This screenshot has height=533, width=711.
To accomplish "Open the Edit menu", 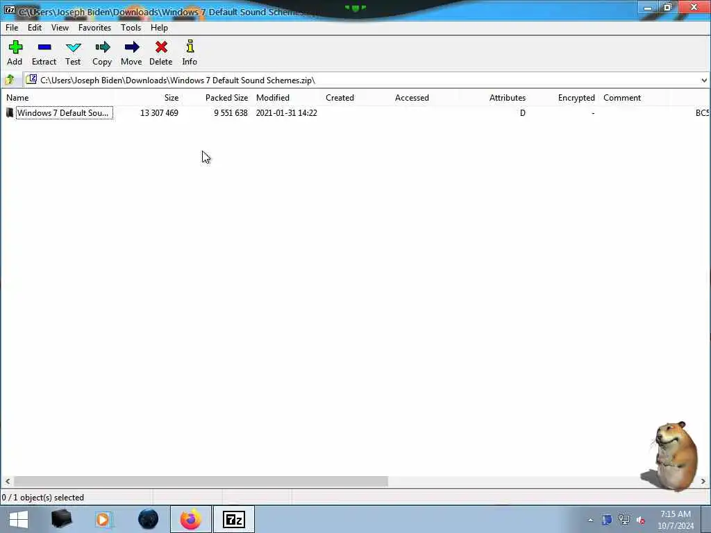I will 35,28.
